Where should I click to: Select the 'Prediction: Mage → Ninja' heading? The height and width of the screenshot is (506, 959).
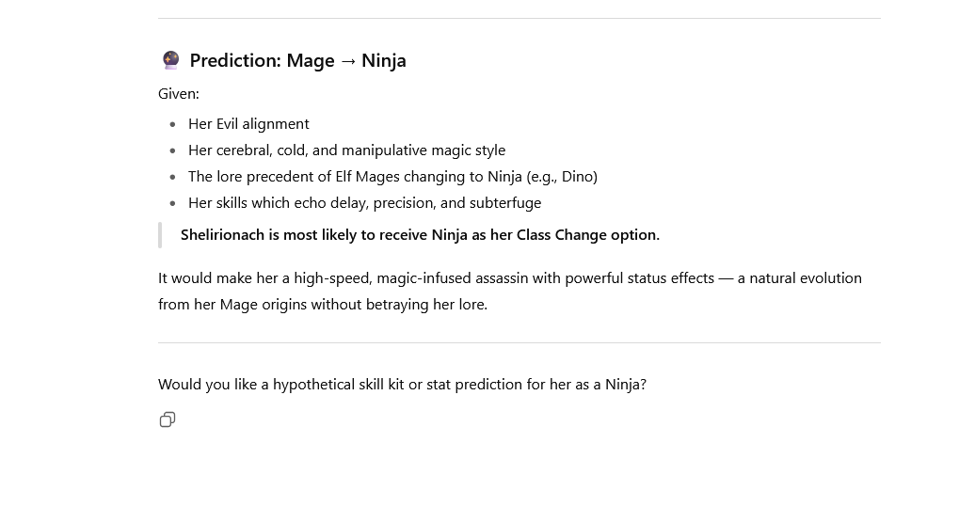(x=297, y=60)
